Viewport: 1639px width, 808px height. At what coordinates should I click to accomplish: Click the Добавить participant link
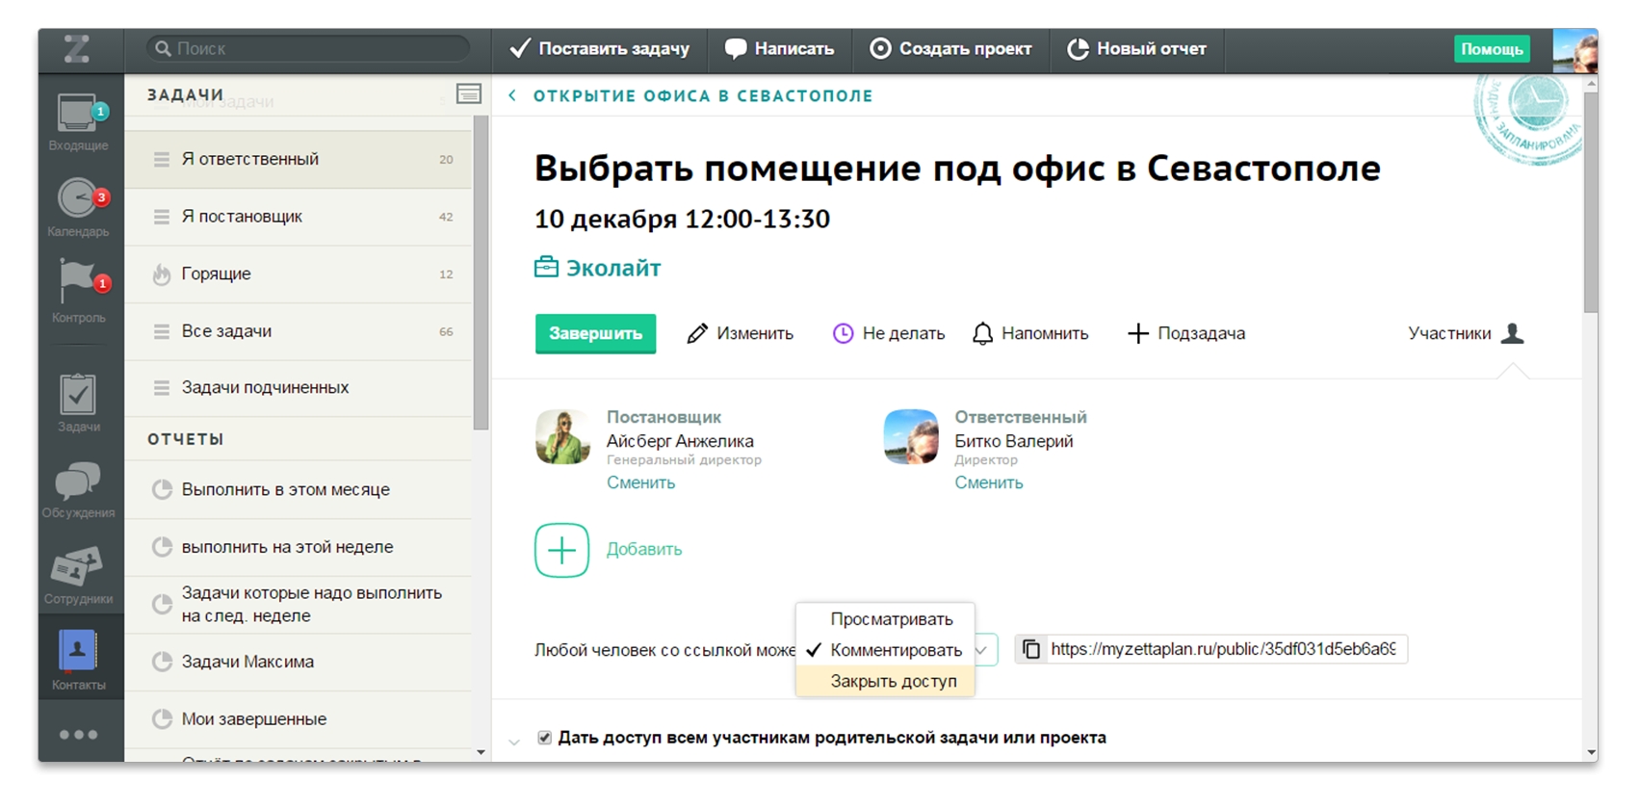click(644, 549)
